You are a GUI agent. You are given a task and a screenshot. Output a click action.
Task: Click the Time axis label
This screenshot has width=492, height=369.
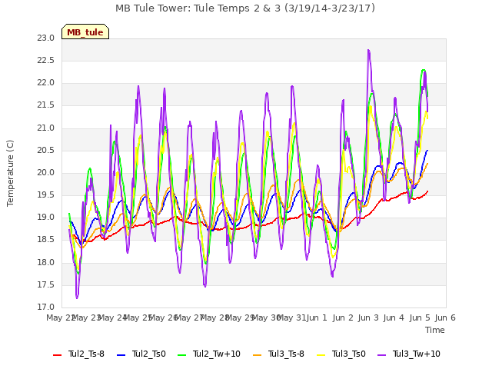click(435, 330)
